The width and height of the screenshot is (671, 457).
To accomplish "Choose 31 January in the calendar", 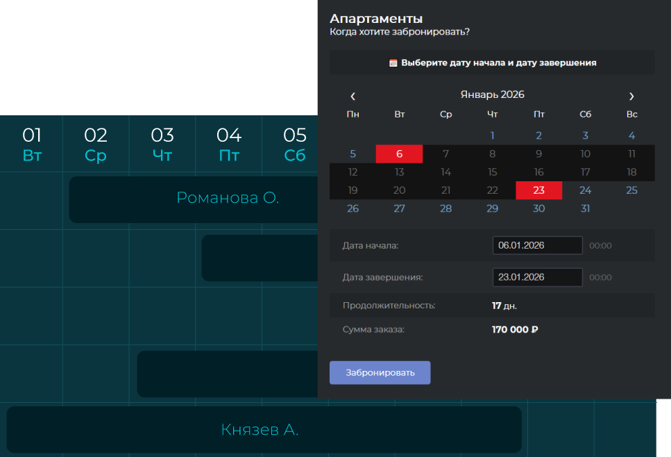I will click(x=585, y=208).
